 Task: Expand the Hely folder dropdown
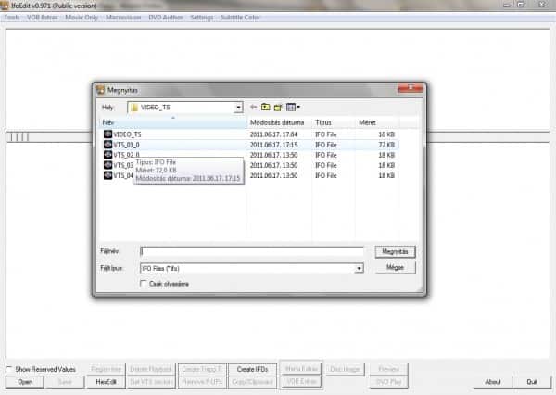[x=238, y=108]
